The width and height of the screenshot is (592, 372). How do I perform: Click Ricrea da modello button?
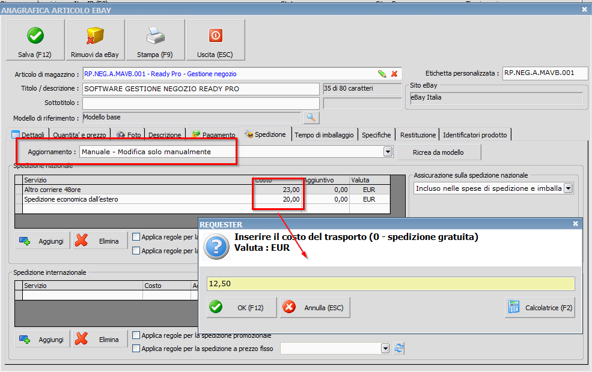[x=439, y=152]
